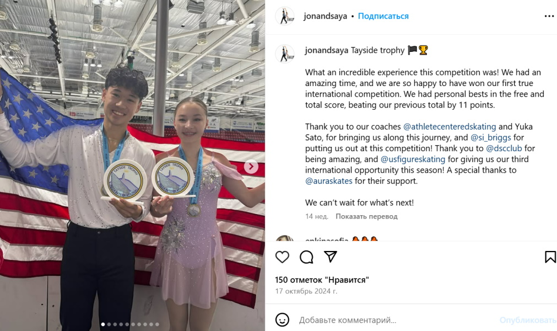
Task: Click the Подписаться follow button
Action: click(383, 16)
